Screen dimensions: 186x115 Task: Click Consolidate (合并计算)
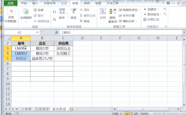pos(127,15)
